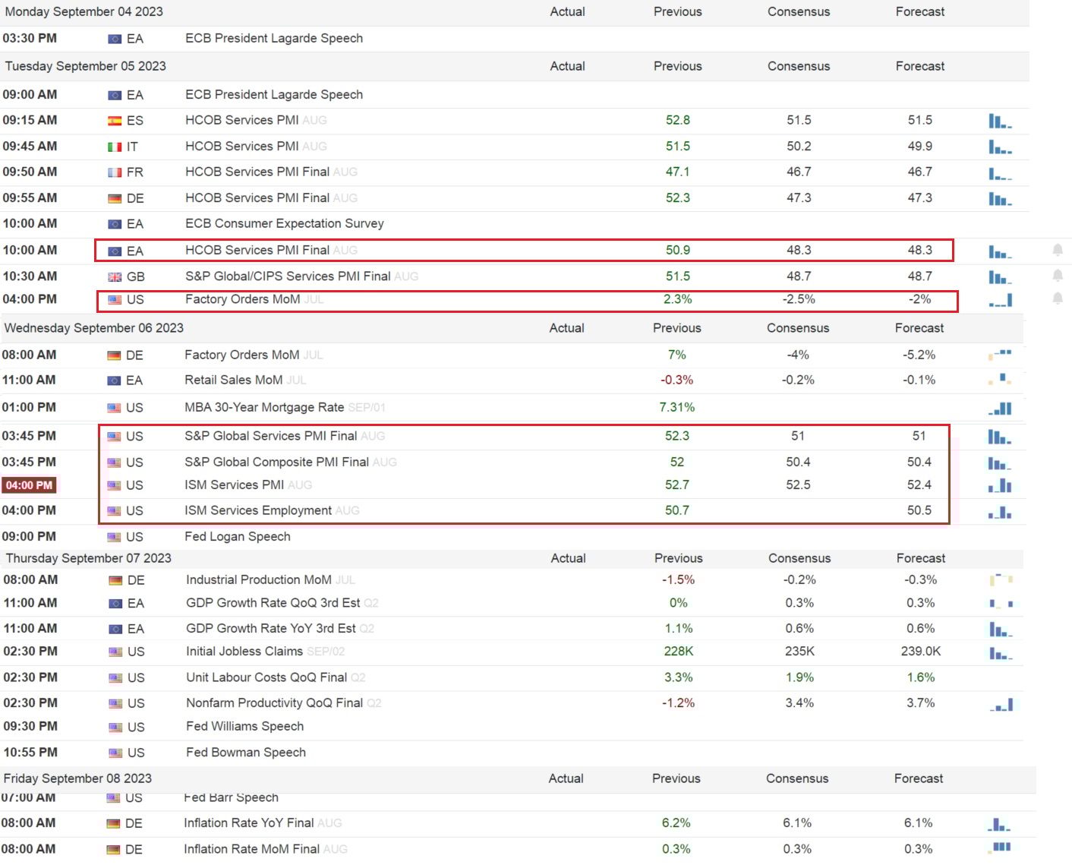Open the chart icon for Nonfarm Productivity QoQ Final
Screen dimensions: 1072x865
coord(1001,705)
